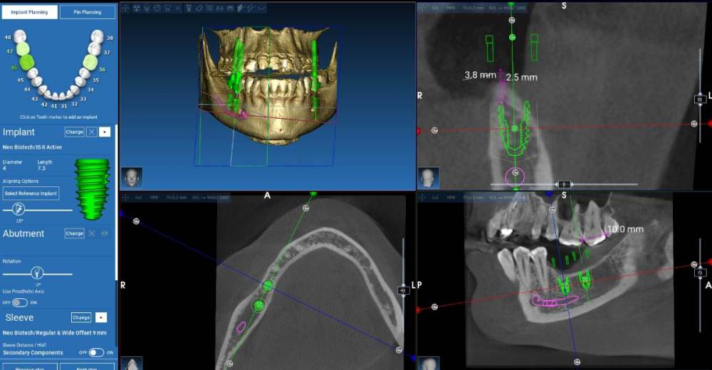The height and width of the screenshot is (370, 712).
Task: Delete the implant with the X icon
Action: coord(91,132)
